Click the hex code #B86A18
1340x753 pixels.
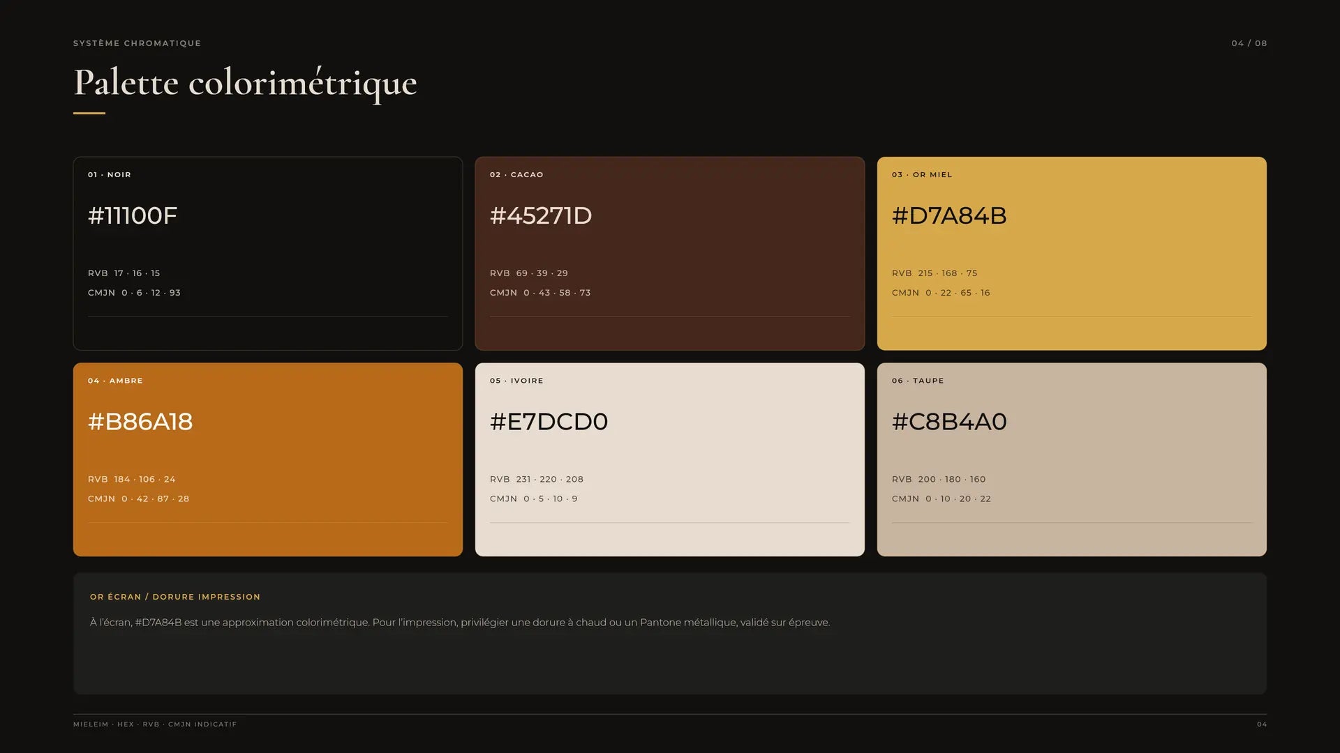point(140,422)
